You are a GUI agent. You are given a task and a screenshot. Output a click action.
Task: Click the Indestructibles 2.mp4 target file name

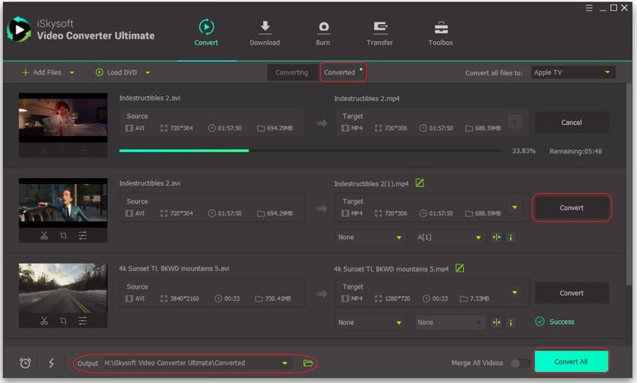[367, 99]
